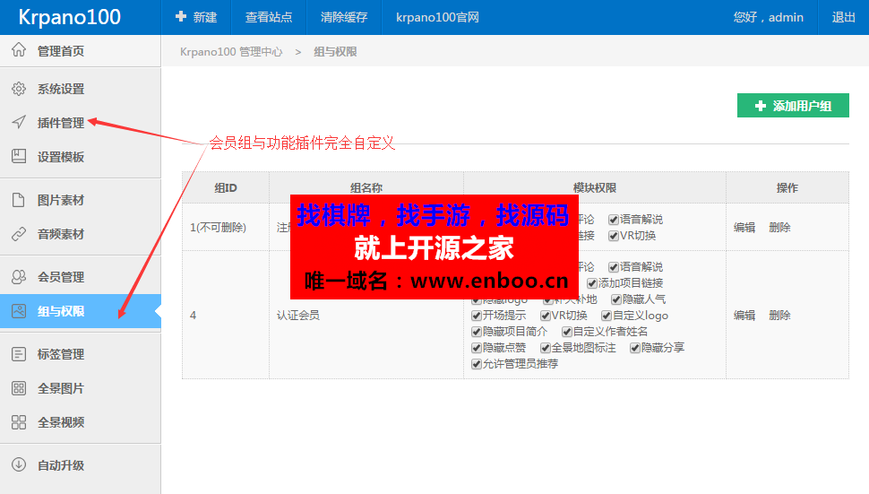This screenshot has width=869, height=494.
Task: Click 模块权限 column header
Action: [595, 188]
